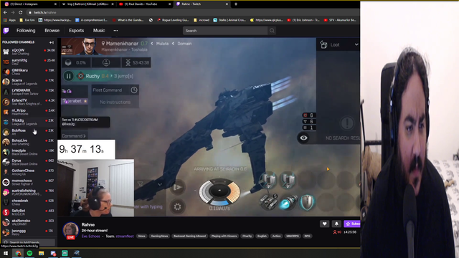Click "australisfishing" in followed channels
The width and height of the screenshot is (459, 258).
[24, 191]
